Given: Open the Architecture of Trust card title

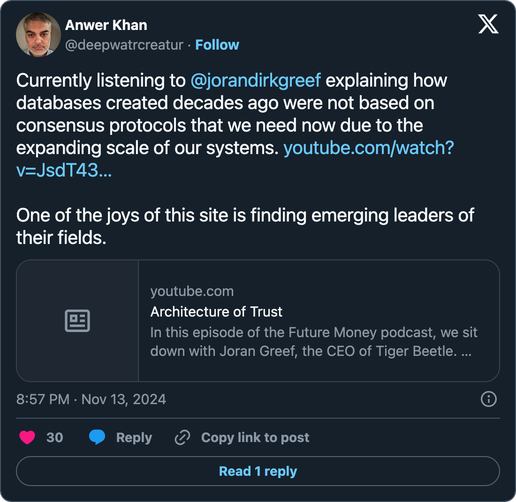Looking at the screenshot, I should (x=217, y=311).
